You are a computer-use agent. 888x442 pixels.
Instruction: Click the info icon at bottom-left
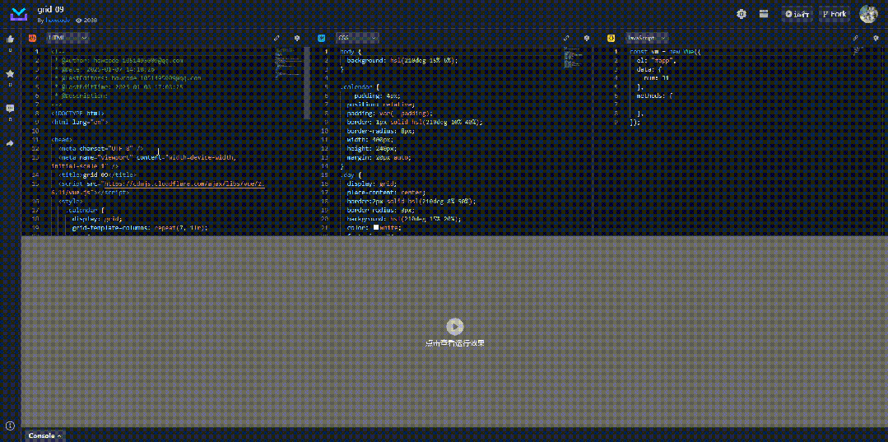[x=10, y=425]
